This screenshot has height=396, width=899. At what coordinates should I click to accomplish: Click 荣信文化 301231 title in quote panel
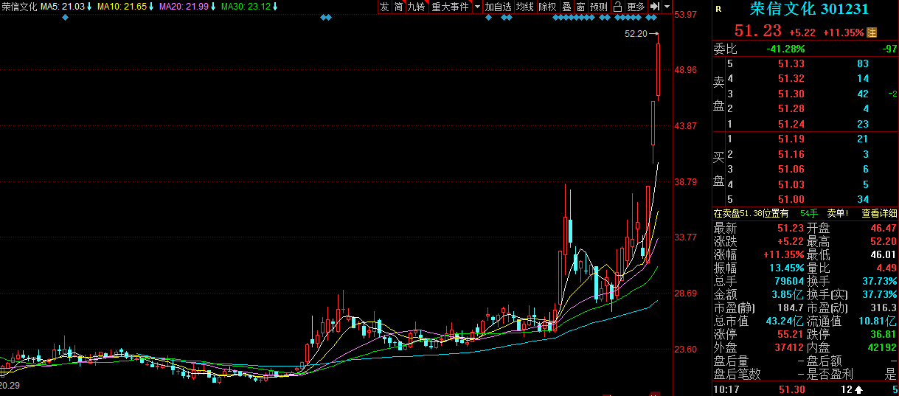coord(809,10)
